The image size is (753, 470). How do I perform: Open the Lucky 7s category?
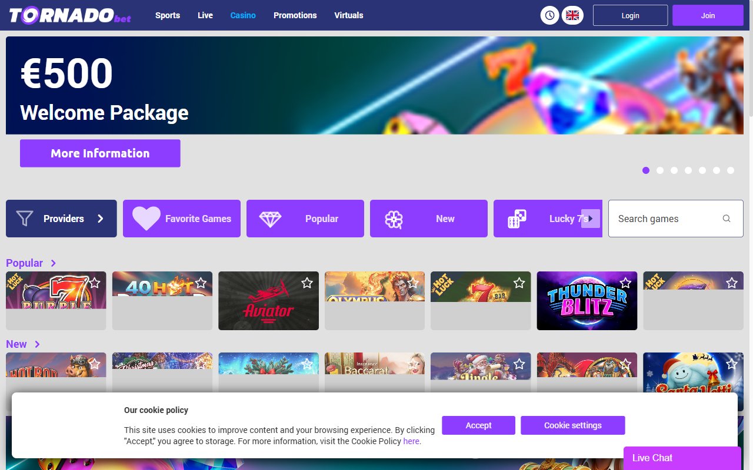click(x=548, y=219)
